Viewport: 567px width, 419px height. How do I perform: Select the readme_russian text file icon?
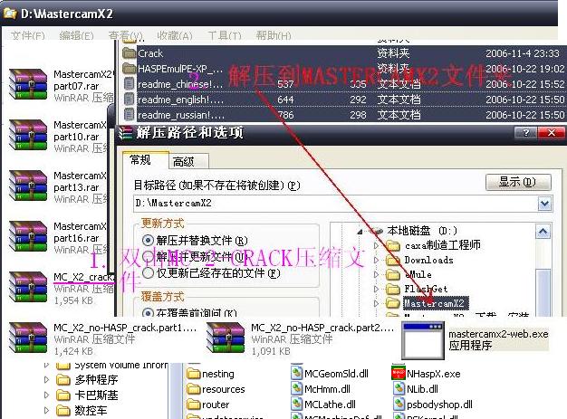point(129,115)
